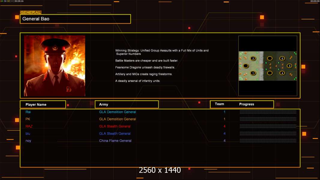The height and width of the screenshot is (180, 320).
Task: Select start position 5 on the minimap
Action: (282, 58)
